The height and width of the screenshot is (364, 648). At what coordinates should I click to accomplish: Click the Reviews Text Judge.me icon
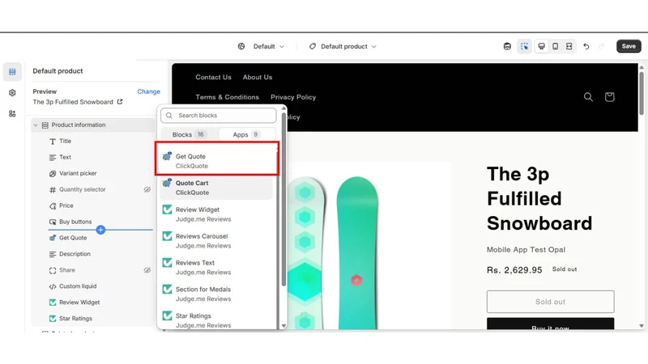(x=167, y=262)
